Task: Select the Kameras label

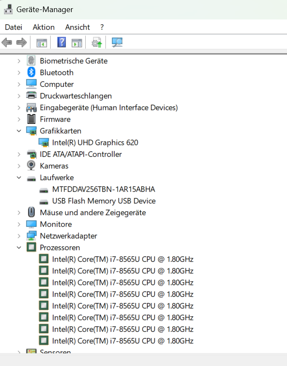Action: point(54,166)
